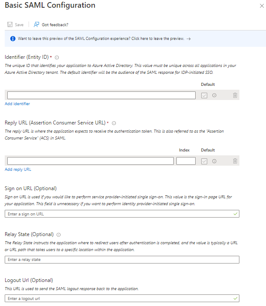Click the reply URL Index field
Image resolution: width=266 pixels, height=306 pixels.
click(186, 161)
